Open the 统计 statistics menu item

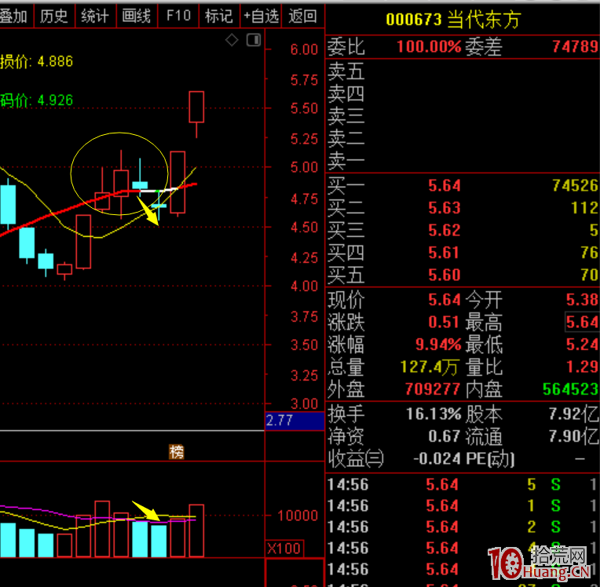95,16
